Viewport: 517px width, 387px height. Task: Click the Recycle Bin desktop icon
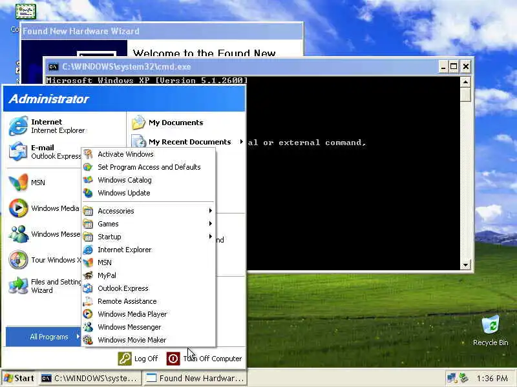(491, 330)
